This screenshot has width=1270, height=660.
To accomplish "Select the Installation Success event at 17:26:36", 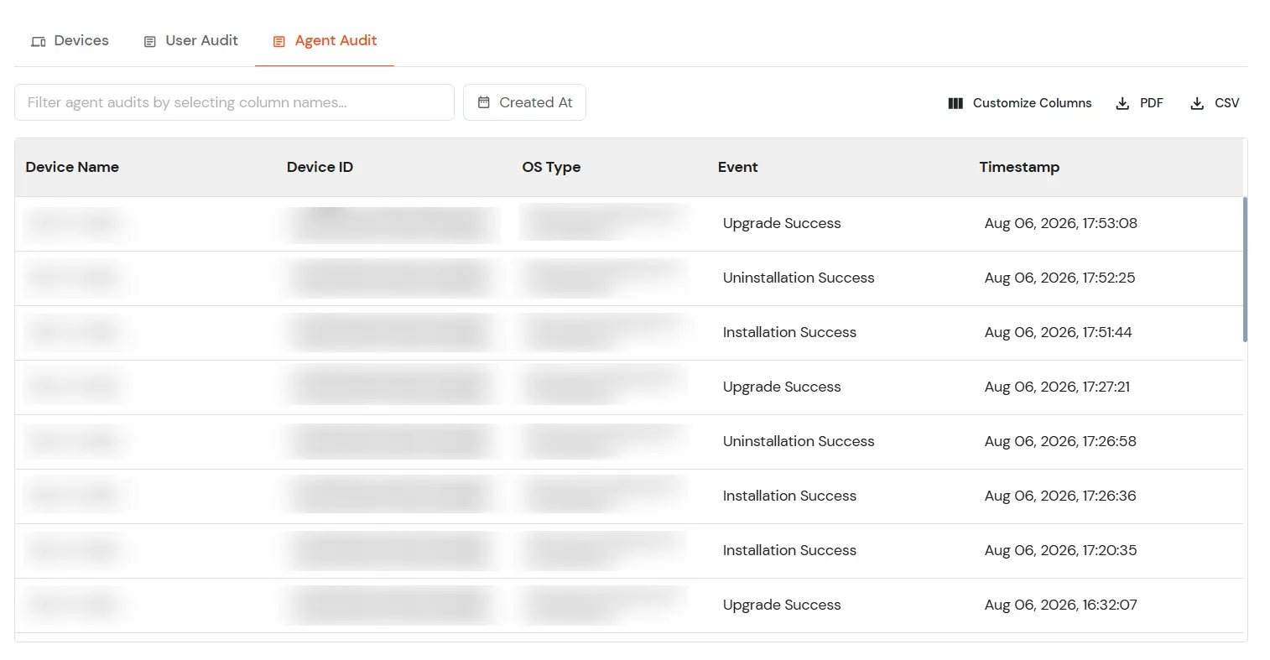I will tap(789, 496).
